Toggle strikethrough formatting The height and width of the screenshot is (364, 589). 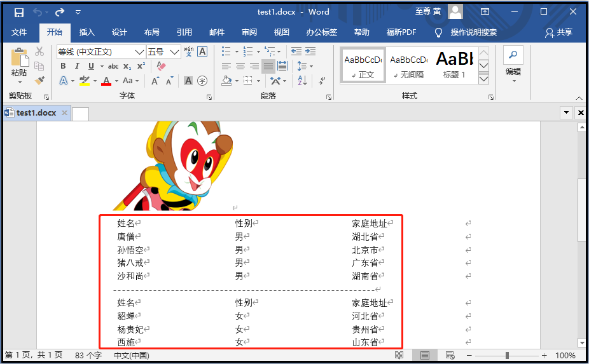coord(113,67)
